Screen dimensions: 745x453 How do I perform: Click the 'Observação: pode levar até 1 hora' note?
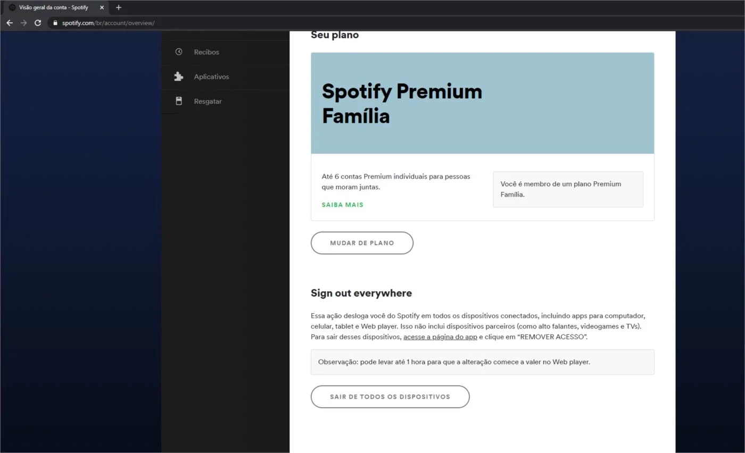tap(482, 362)
